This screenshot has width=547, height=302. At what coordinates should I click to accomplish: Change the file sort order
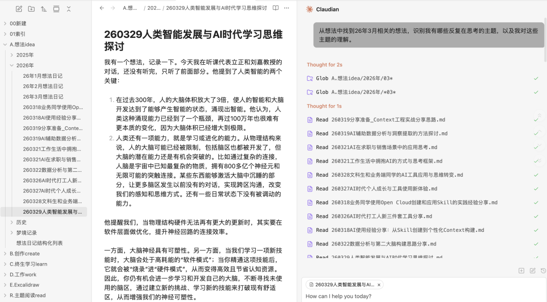click(x=44, y=9)
